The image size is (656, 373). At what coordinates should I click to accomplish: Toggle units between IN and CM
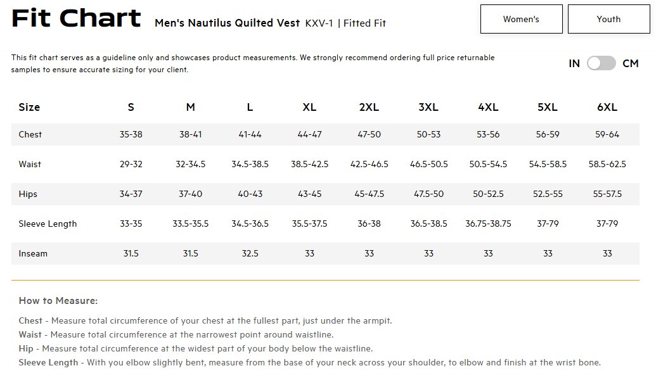[x=601, y=63]
